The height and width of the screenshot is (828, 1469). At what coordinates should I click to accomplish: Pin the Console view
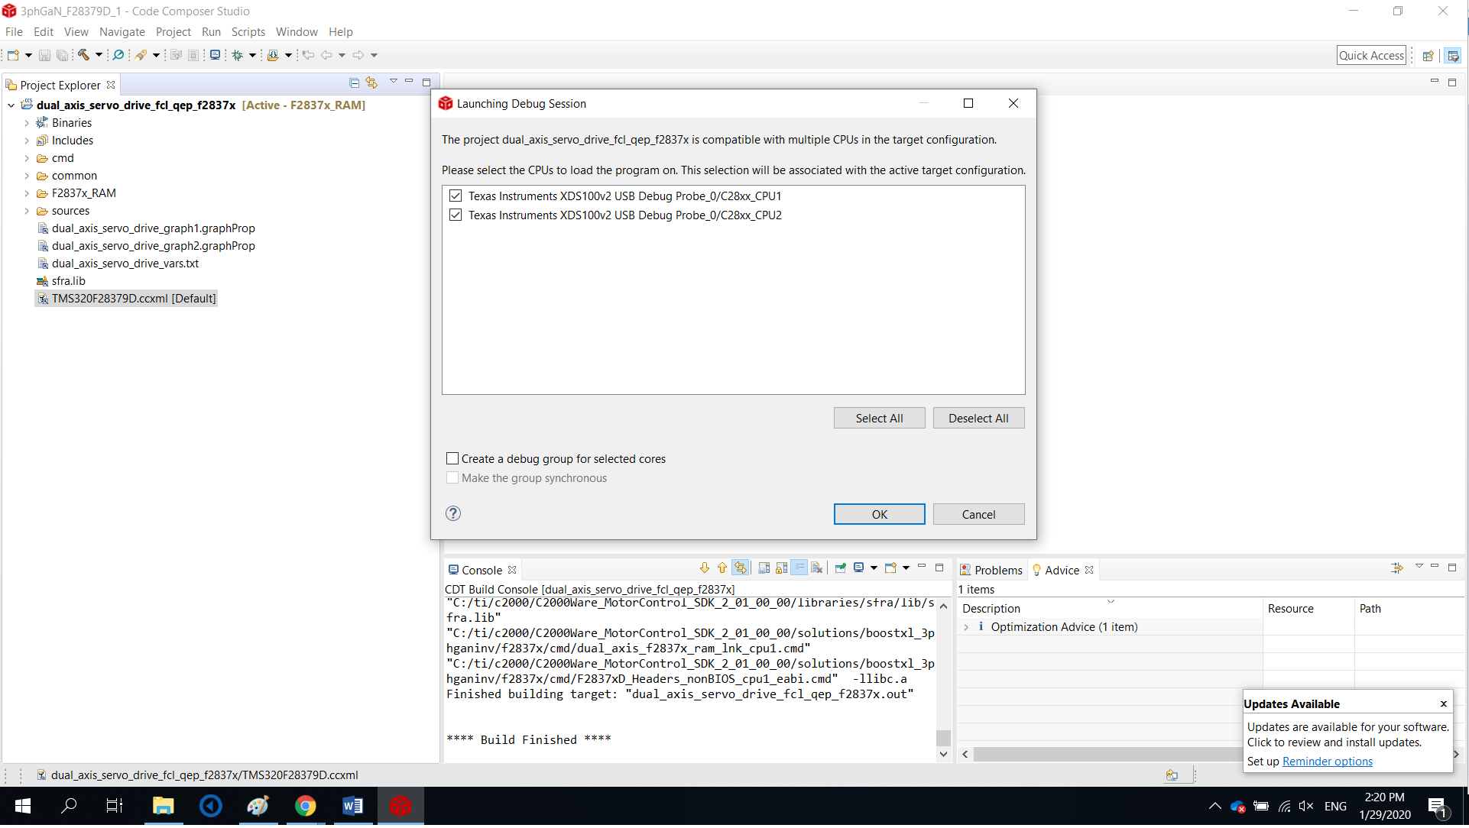point(839,568)
